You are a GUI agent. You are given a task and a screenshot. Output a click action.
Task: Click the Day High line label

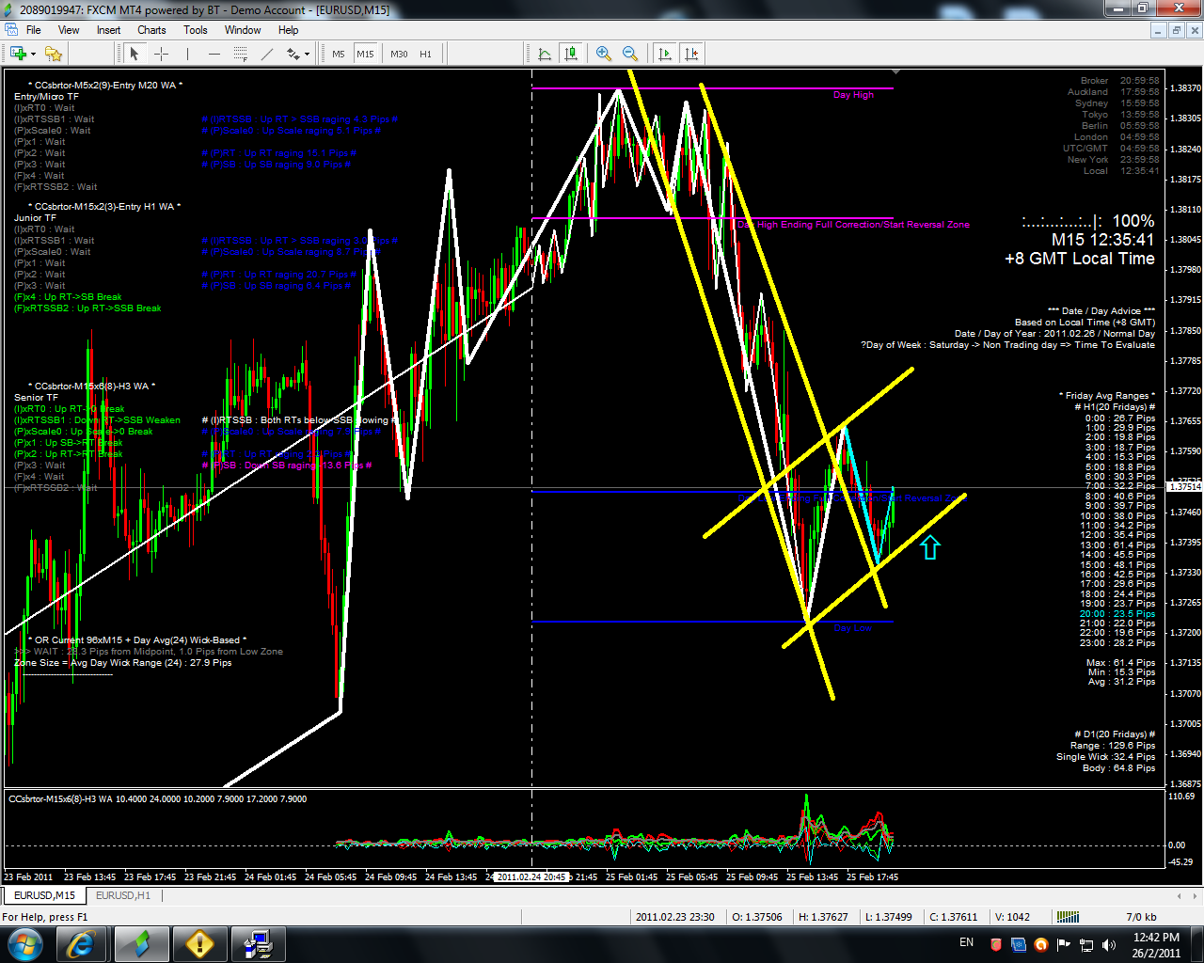tap(853, 95)
